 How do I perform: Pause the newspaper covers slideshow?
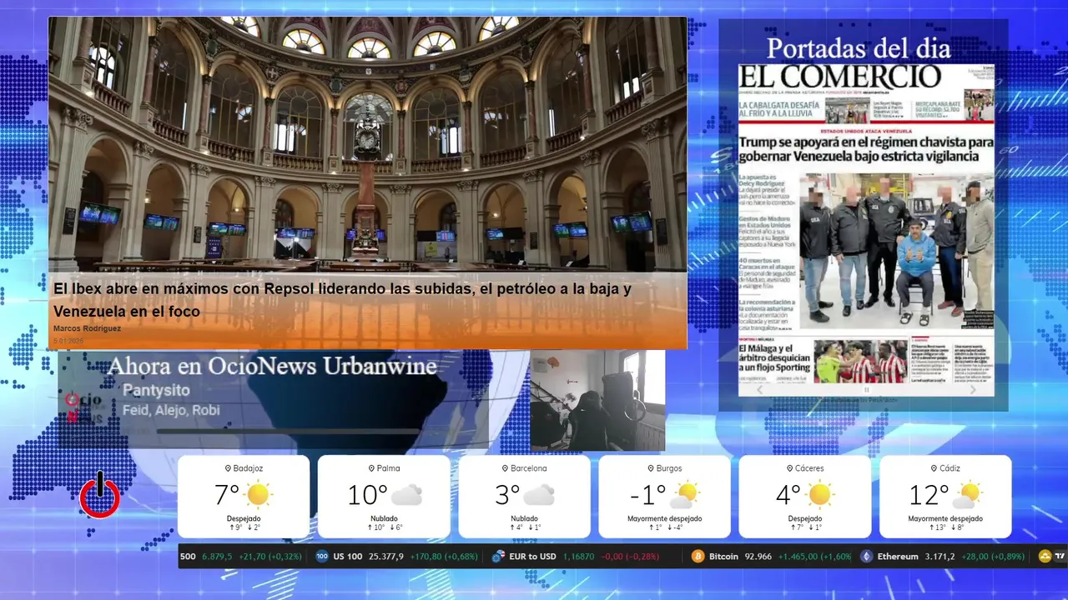pyautogui.click(x=866, y=389)
